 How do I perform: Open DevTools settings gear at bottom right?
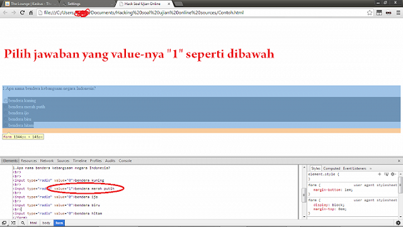[398, 223]
